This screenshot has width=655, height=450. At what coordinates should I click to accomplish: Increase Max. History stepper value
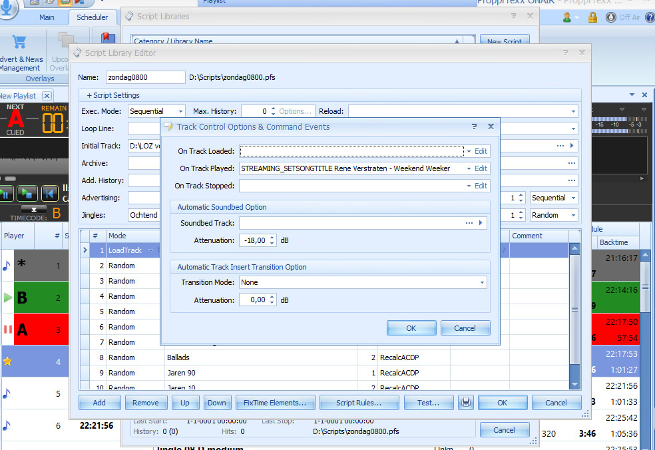[273, 109]
